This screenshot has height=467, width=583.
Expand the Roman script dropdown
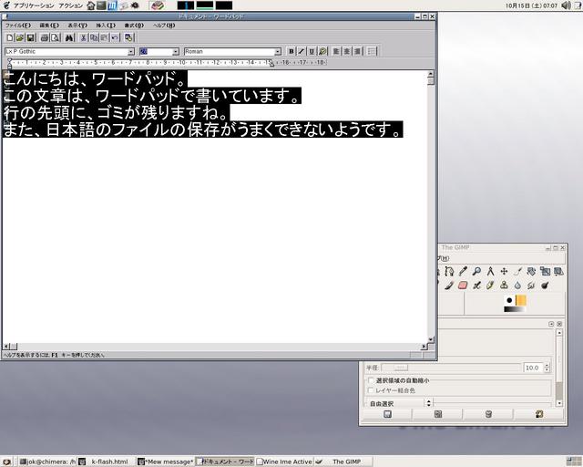point(278,52)
